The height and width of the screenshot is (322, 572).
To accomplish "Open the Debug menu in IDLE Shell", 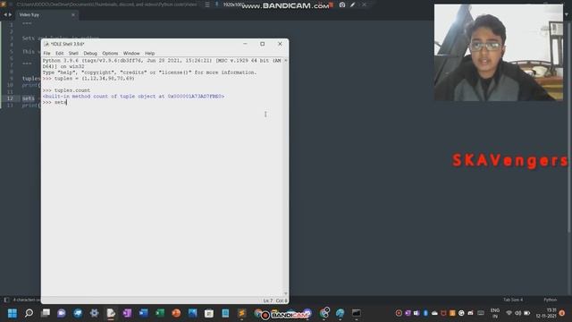I will (90, 54).
